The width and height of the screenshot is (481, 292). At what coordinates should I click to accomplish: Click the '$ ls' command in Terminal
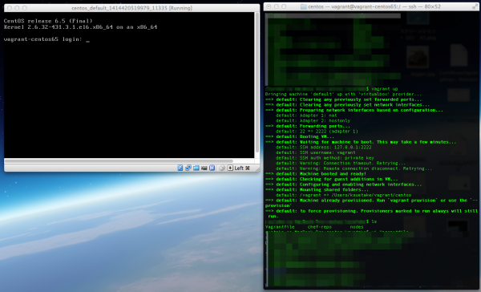click(371, 221)
